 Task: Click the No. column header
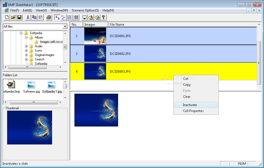[76, 25]
